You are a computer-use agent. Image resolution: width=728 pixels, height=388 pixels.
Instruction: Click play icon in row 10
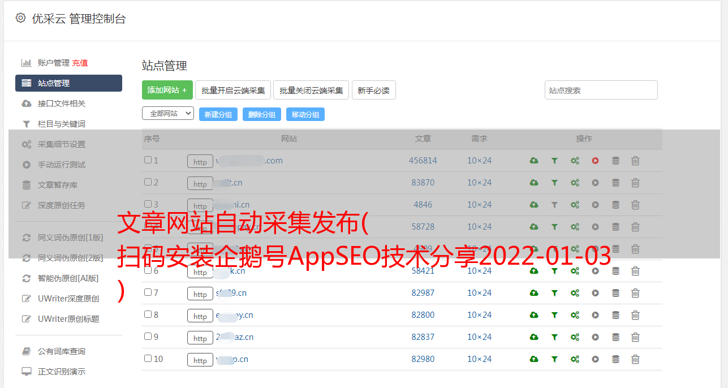point(595,359)
